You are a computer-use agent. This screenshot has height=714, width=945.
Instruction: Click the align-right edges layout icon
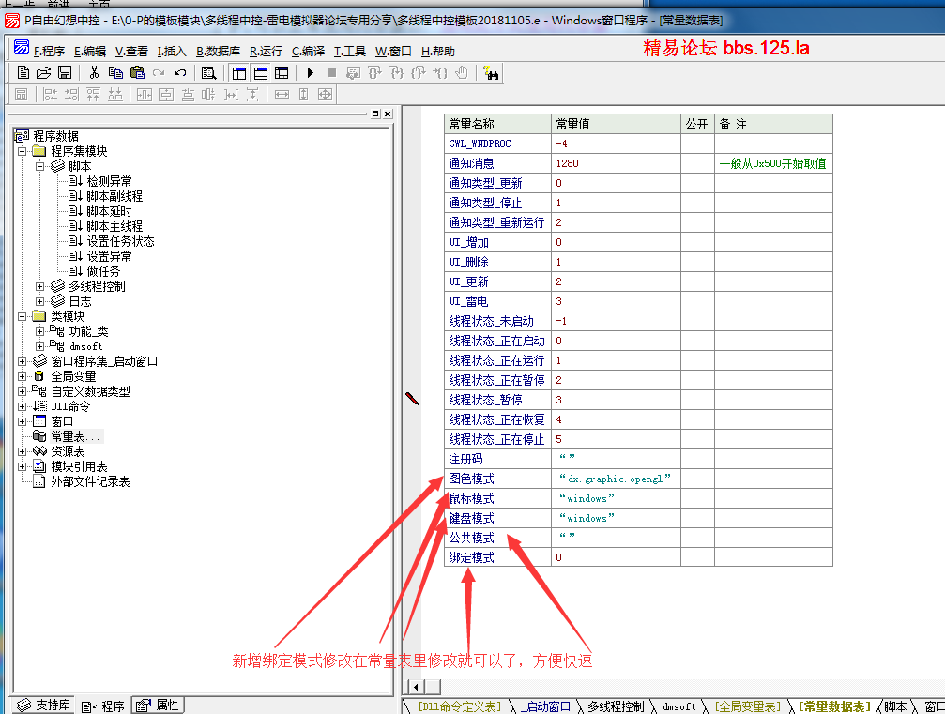click(71, 94)
